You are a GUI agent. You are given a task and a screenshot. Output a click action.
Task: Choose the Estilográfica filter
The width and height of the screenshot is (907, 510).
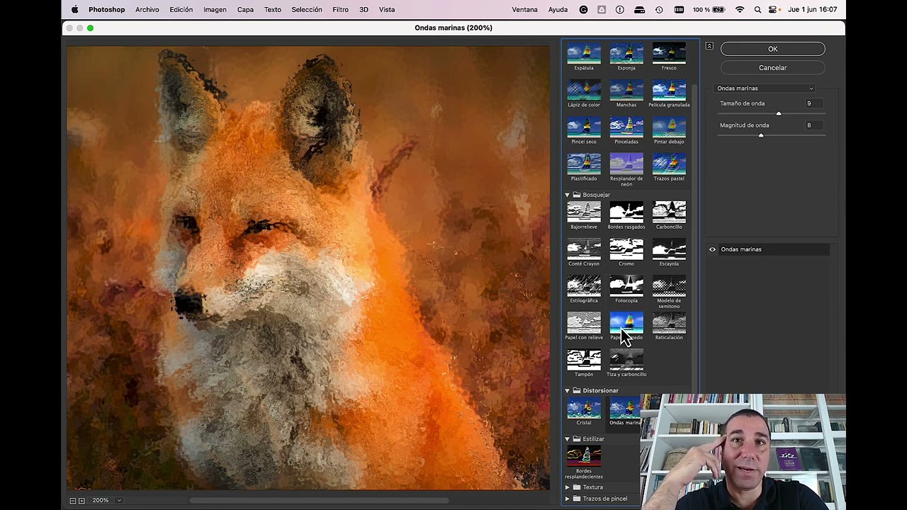(584, 286)
